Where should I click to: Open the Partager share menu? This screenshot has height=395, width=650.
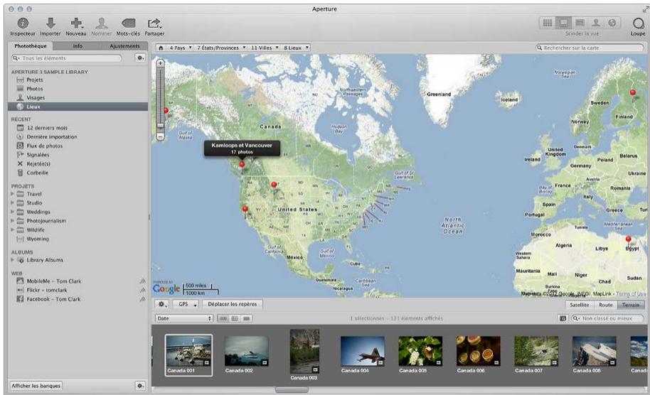pos(154,26)
